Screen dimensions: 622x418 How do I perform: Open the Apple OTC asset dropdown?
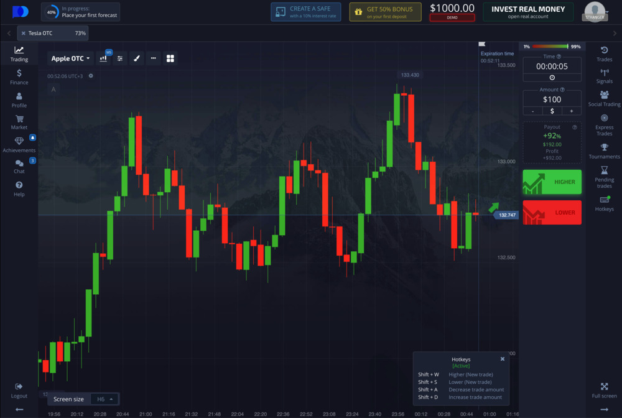point(70,58)
